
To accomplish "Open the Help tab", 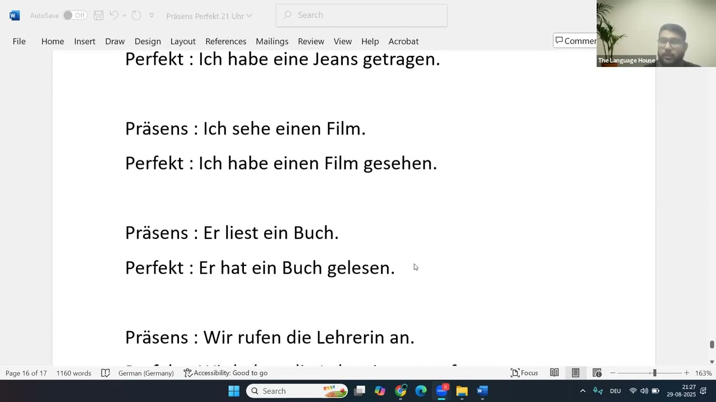I will pyautogui.click(x=370, y=41).
